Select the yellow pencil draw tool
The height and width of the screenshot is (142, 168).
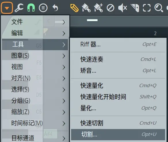[x=75, y=8]
